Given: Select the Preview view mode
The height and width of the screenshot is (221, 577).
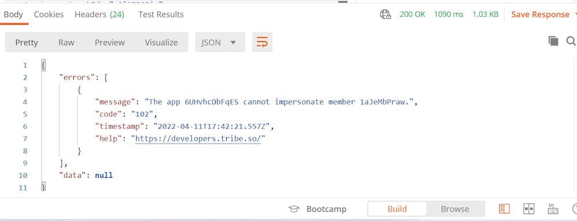Looking at the screenshot, I should tap(110, 42).
